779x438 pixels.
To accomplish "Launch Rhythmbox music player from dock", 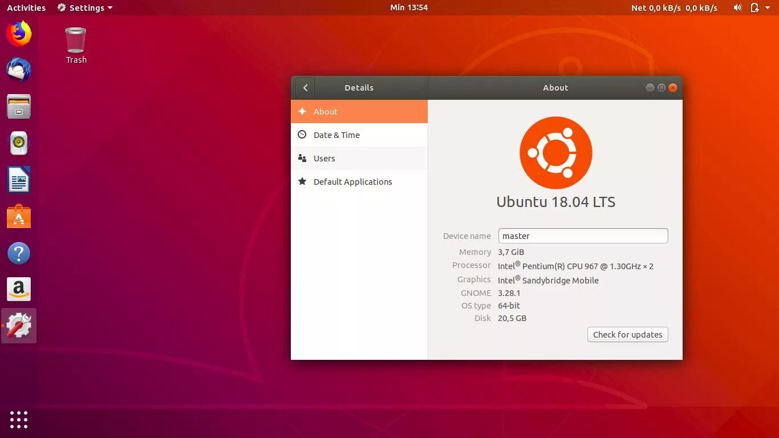I will coord(19,143).
